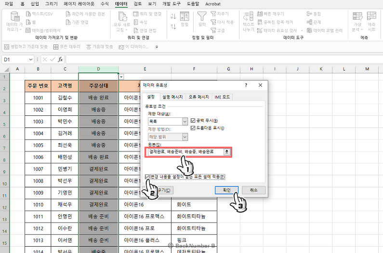Screen dimensions: 383x253
Task: Click the insert function fx icon
Action: click(60, 59)
